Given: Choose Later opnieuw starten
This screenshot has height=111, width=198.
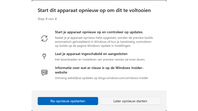Looking at the screenshot, I should pyautogui.click(x=130, y=101).
